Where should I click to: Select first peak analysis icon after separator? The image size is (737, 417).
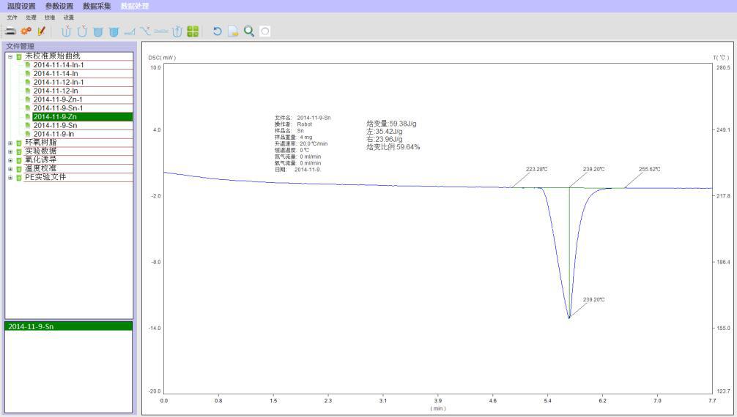tap(66, 31)
